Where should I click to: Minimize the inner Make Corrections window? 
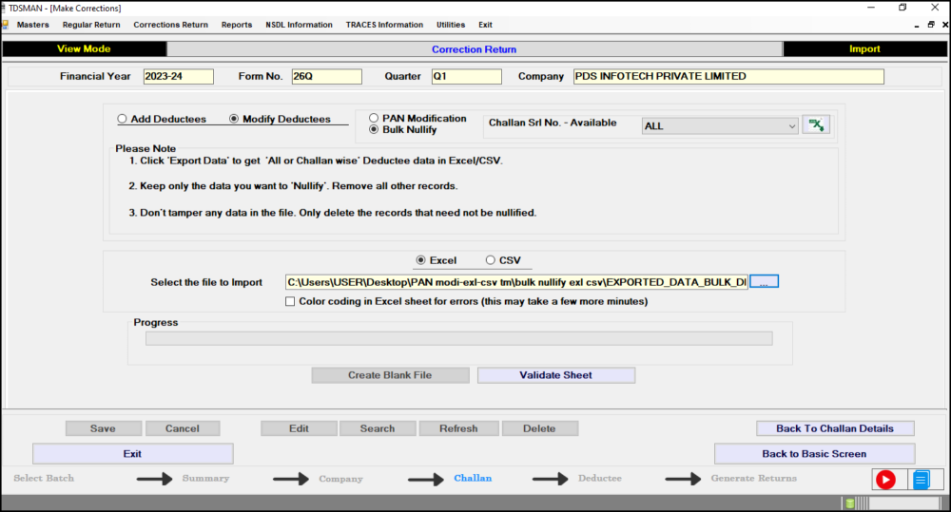[917, 26]
